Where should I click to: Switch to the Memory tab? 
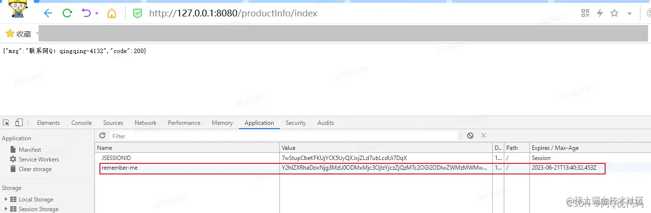click(x=222, y=123)
